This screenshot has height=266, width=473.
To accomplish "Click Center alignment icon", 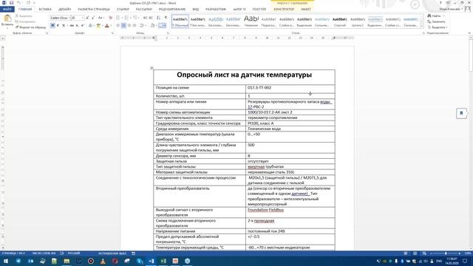I will pyautogui.click(x=123, y=26).
